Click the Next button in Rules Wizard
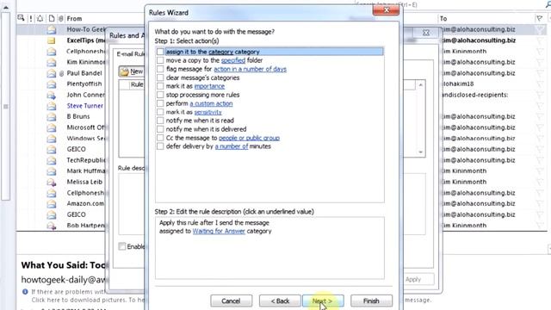 click(323, 301)
